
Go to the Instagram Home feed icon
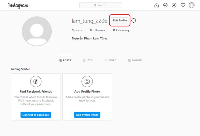click(157, 5)
